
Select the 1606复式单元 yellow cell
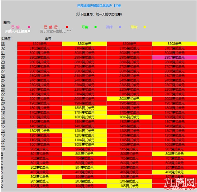click(129, 117)
